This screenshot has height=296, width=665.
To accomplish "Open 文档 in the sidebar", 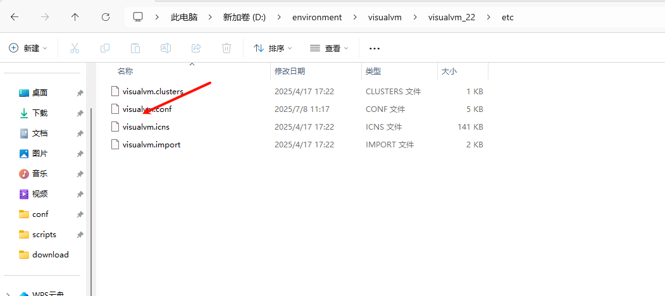I will pyautogui.click(x=40, y=133).
